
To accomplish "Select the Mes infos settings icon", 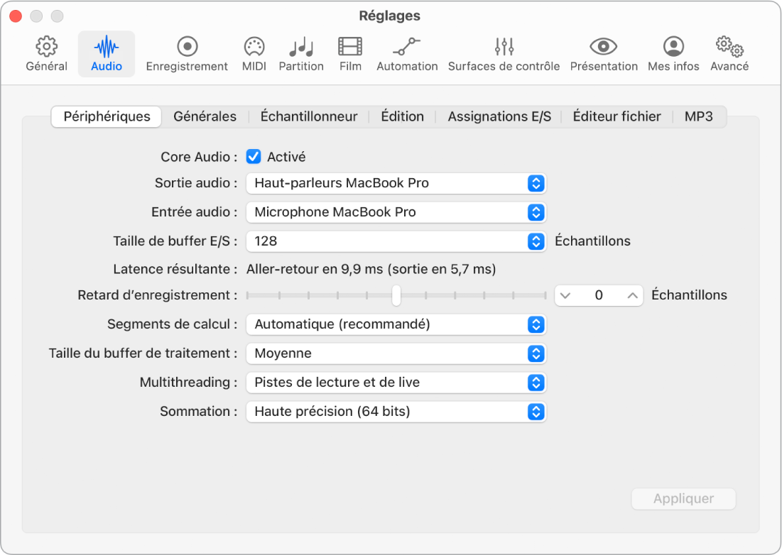I will (x=673, y=53).
